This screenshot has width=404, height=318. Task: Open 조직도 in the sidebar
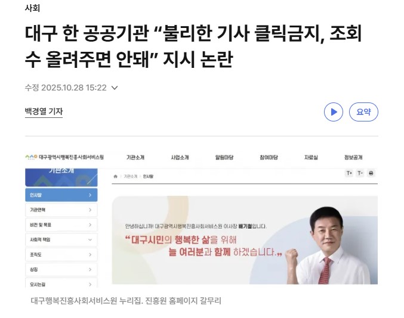click(60, 254)
